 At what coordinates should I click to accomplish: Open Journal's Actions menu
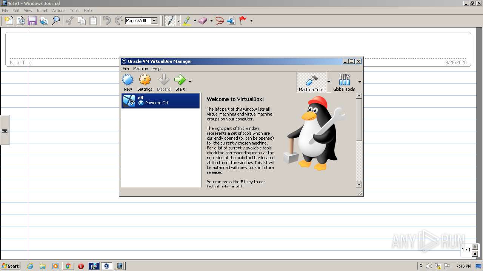click(x=58, y=11)
